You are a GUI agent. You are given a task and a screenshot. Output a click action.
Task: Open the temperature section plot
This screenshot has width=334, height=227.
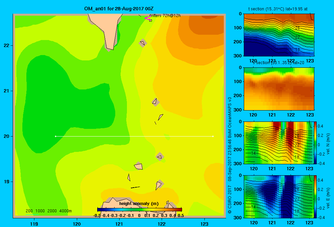click(279, 35)
